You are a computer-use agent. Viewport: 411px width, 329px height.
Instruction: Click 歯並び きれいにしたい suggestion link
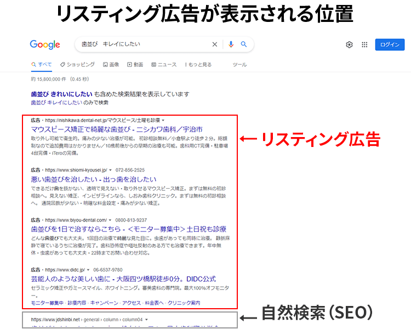click(61, 94)
